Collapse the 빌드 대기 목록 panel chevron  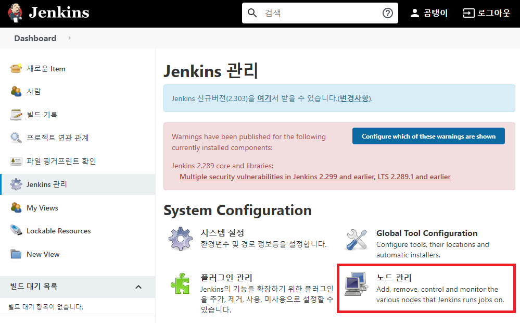(x=138, y=287)
